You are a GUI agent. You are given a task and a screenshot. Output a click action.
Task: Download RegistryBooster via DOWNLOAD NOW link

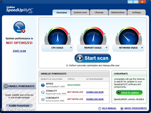pos(95,92)
